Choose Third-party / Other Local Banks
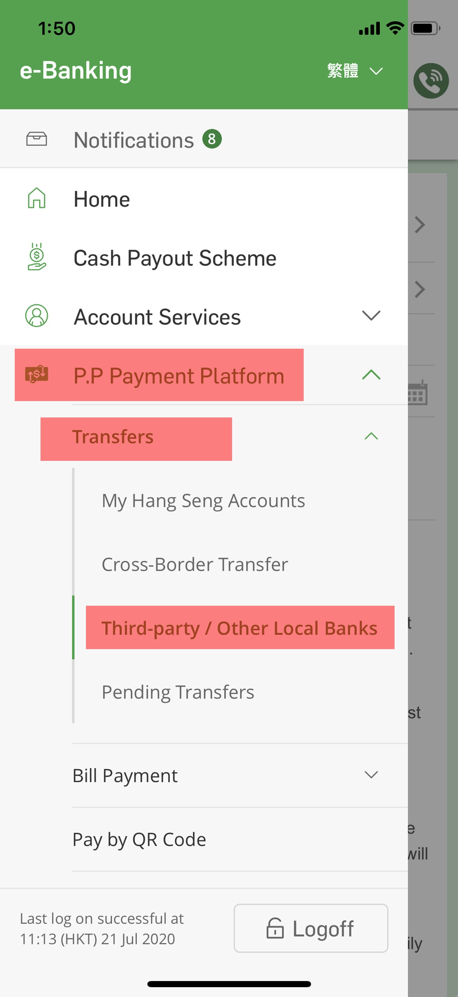The image size is (458, 997). point(240,628)
